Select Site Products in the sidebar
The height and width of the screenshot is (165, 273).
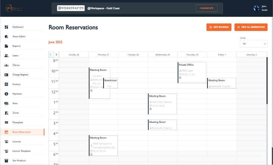19,161
